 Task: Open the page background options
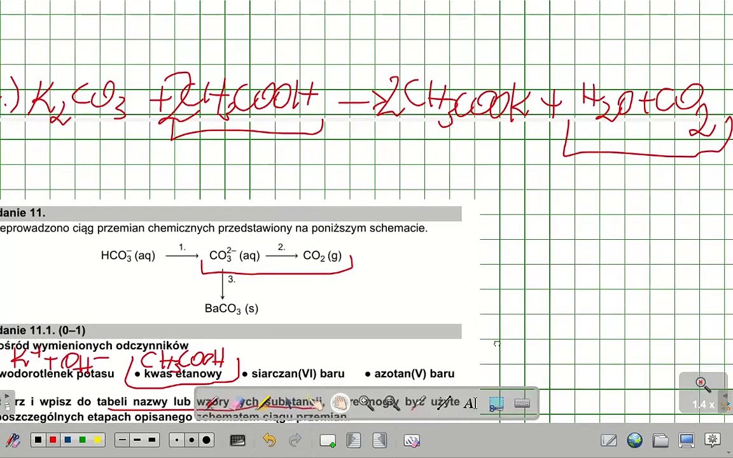[238, 440]
